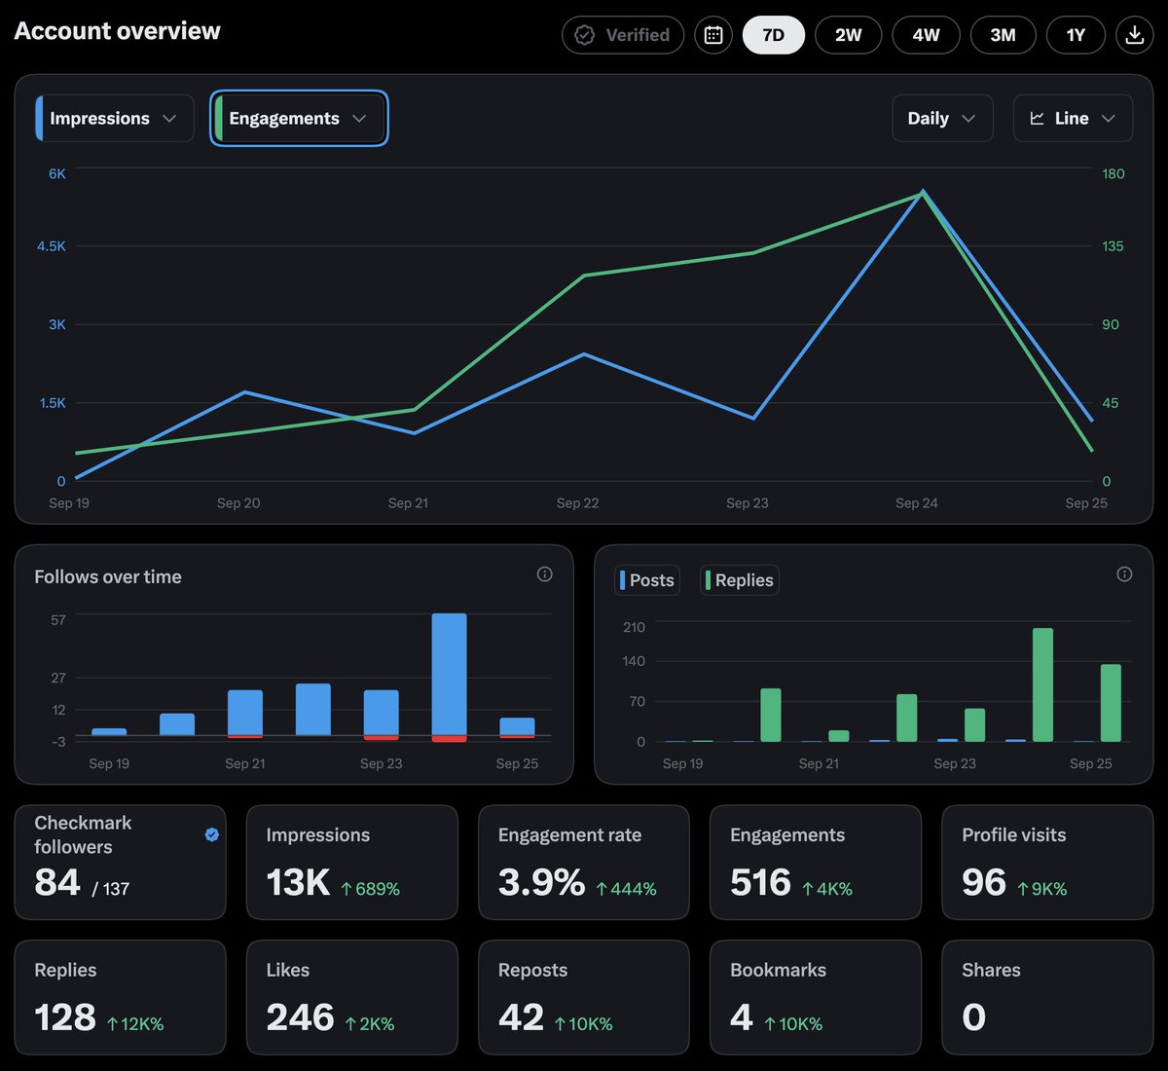Show the 1Y time range

pos(1076,35)
